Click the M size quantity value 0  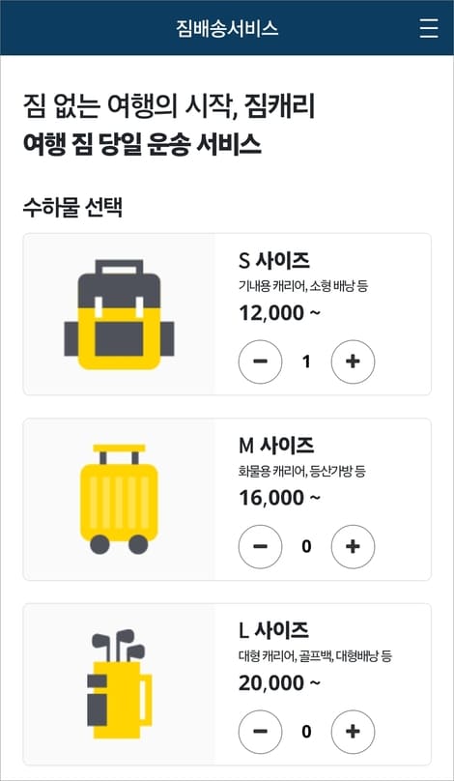pyautogui.click(x=306, y=547)
